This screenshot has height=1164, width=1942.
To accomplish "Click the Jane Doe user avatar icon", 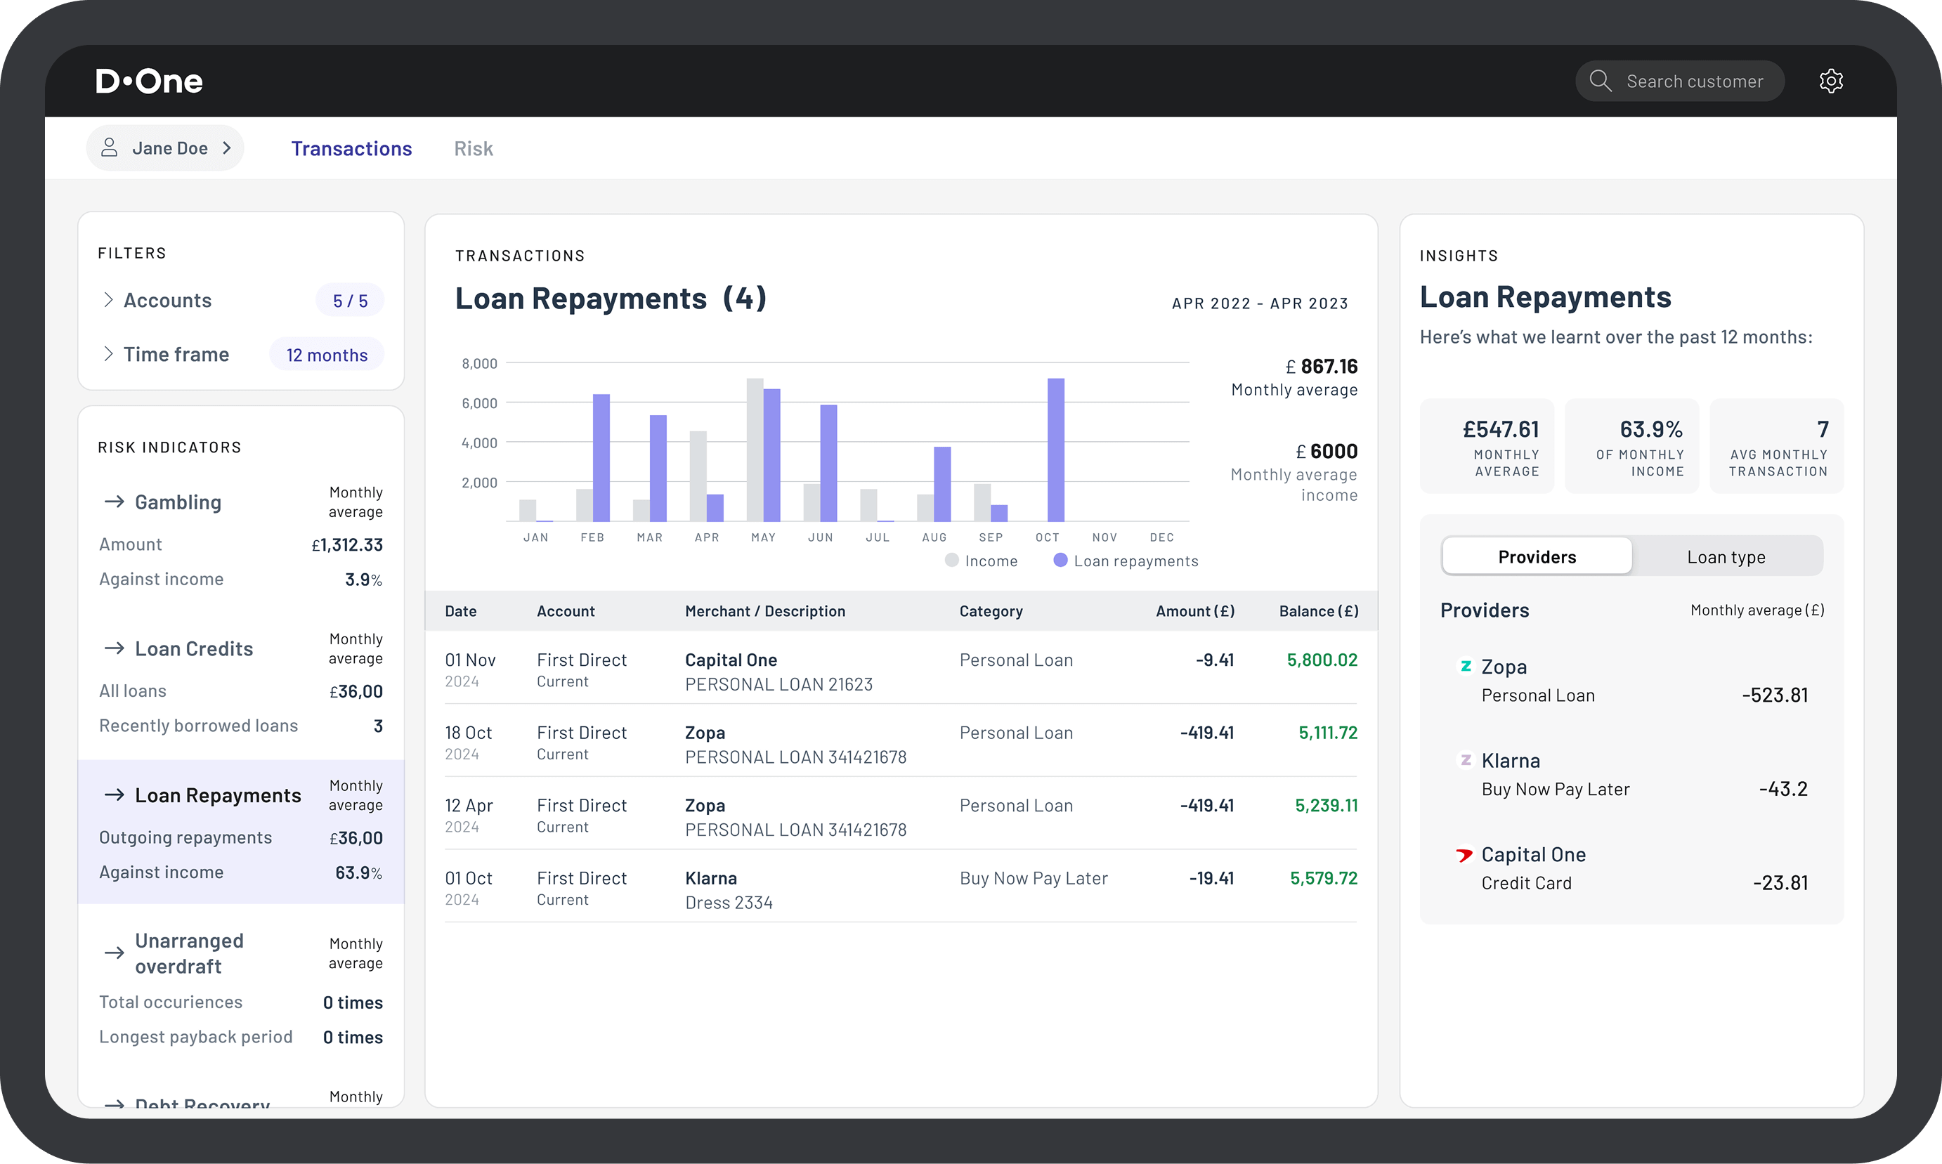I will point(110,148).
